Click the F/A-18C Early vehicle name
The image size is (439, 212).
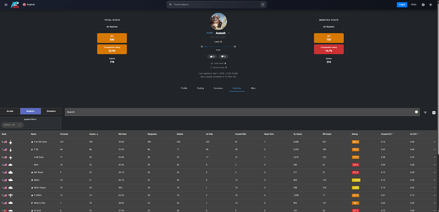40,142
